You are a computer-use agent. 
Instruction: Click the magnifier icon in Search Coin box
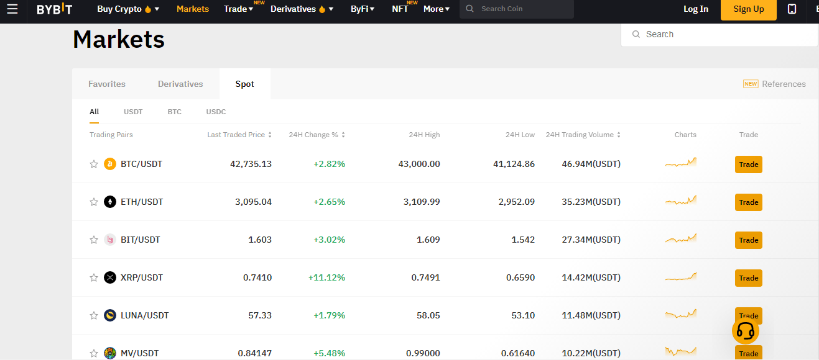click(470, 9)
